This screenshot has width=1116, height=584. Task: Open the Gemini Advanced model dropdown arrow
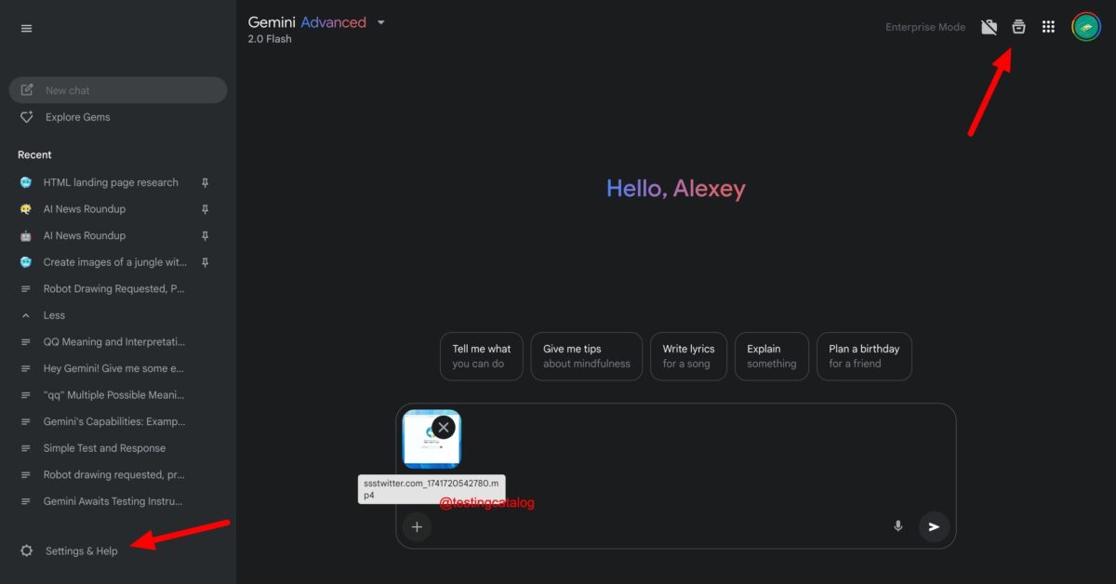tap(380, 22)
